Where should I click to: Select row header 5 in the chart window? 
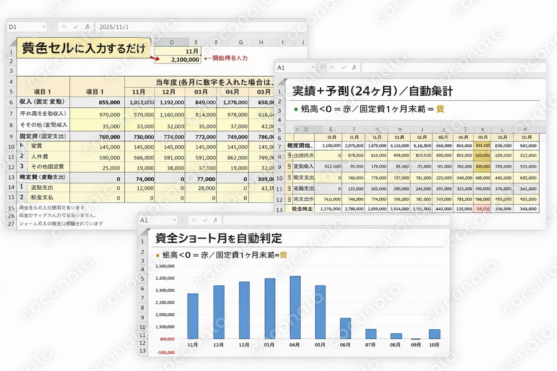click(x=143, y=279)
